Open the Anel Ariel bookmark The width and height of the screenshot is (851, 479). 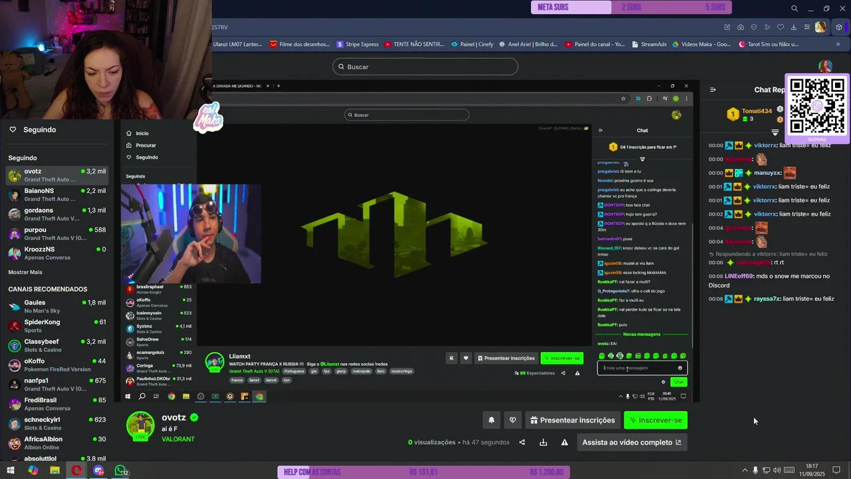click(x=528, y=45)
